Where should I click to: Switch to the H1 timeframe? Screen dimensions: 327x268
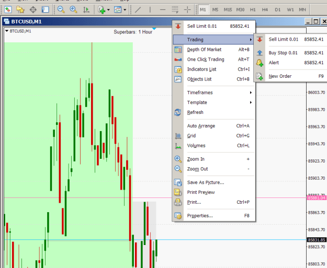(253, 9)
